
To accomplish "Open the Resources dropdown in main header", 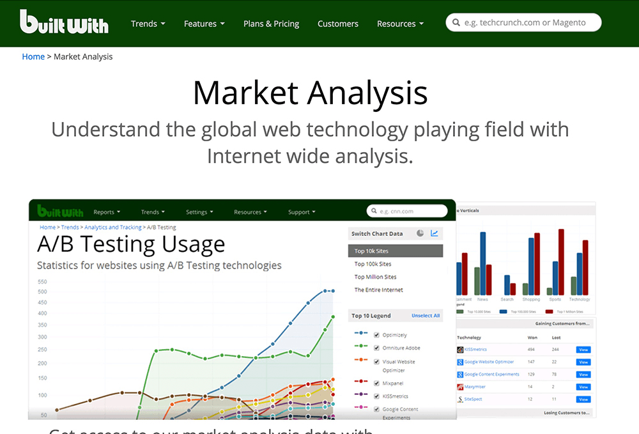I will coord(400,24).
